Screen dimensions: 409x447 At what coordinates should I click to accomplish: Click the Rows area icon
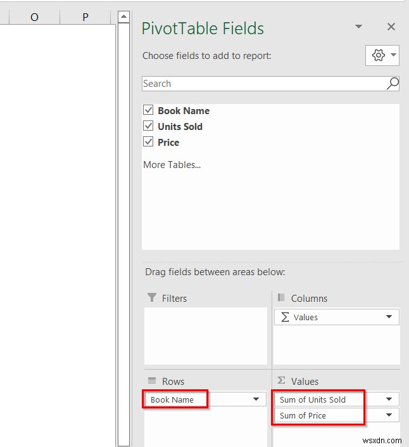[152, 380]
